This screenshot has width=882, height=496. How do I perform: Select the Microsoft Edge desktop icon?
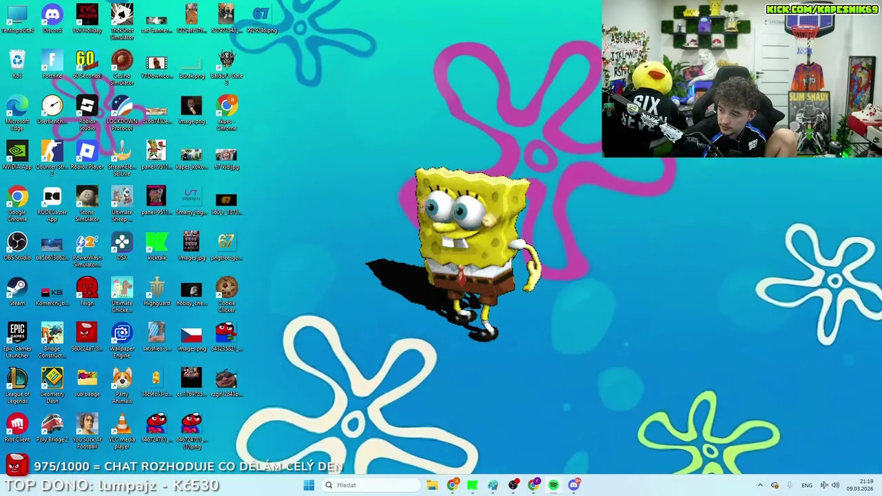point(17,112)
